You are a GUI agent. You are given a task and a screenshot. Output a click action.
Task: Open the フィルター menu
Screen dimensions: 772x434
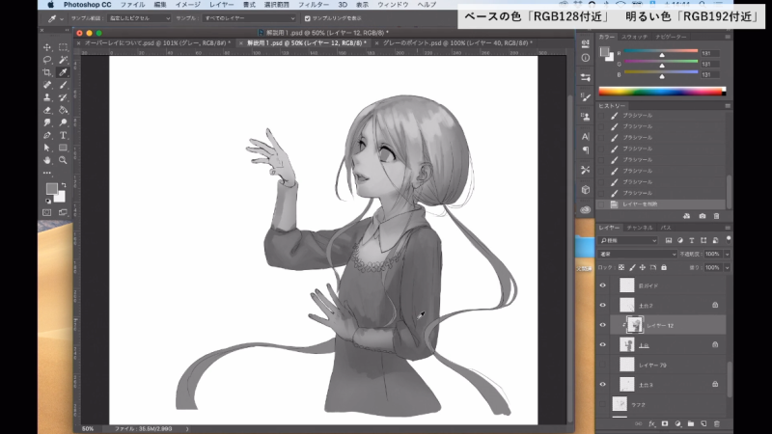click(314, 5)
